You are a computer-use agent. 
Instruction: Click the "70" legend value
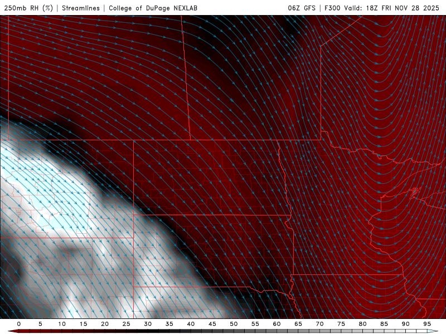tap(319, 324)
